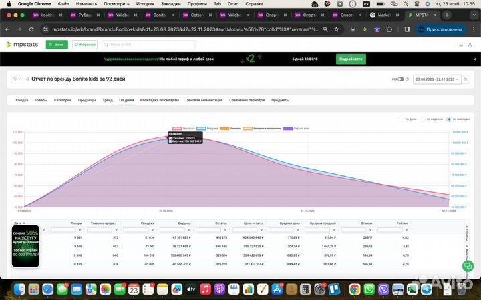Open user profile icon in header
Viewport: 481px width, 300px height.
click(x=470, y=45)
